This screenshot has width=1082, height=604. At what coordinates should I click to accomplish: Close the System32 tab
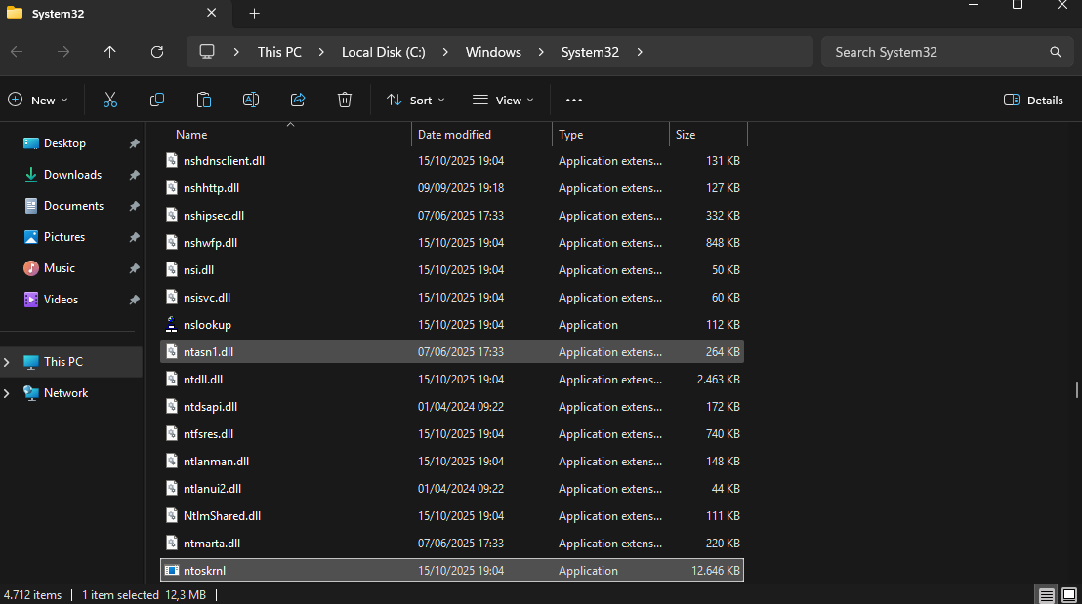pyautogui.click(x=211, y=13)
